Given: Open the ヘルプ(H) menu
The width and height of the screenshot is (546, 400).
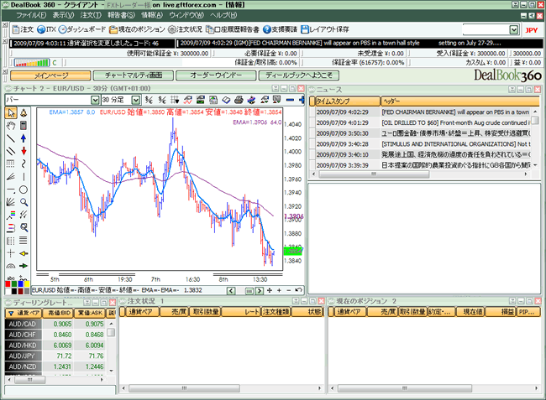Looking at the screenshot, I should 223,15.
